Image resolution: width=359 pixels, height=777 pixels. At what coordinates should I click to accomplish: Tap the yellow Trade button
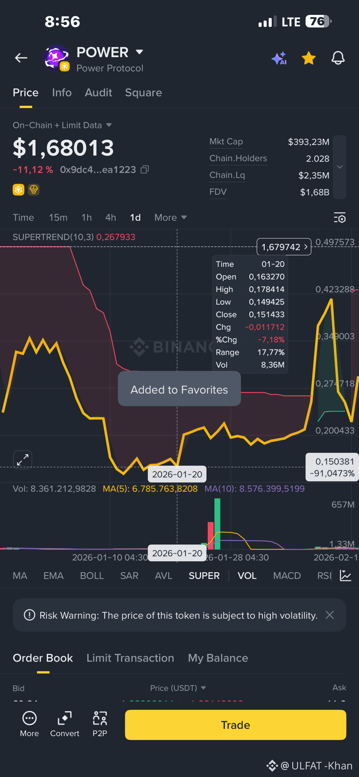tap(235, 725)
